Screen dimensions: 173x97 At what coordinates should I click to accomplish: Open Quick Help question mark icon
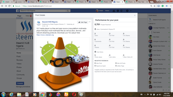127,11
